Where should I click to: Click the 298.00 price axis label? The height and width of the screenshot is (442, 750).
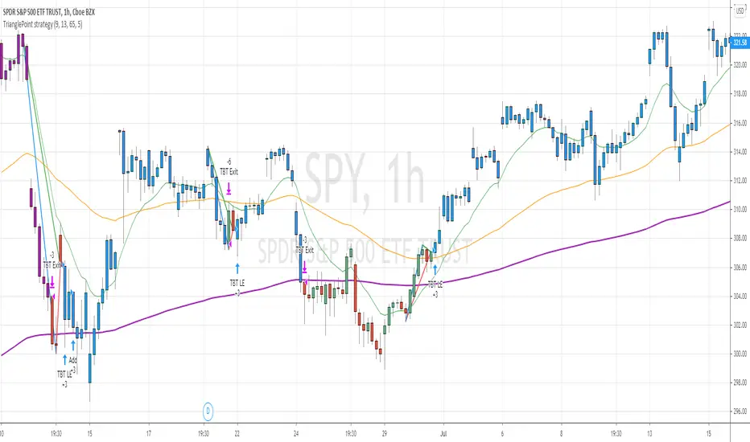click(x=740, y=383)
